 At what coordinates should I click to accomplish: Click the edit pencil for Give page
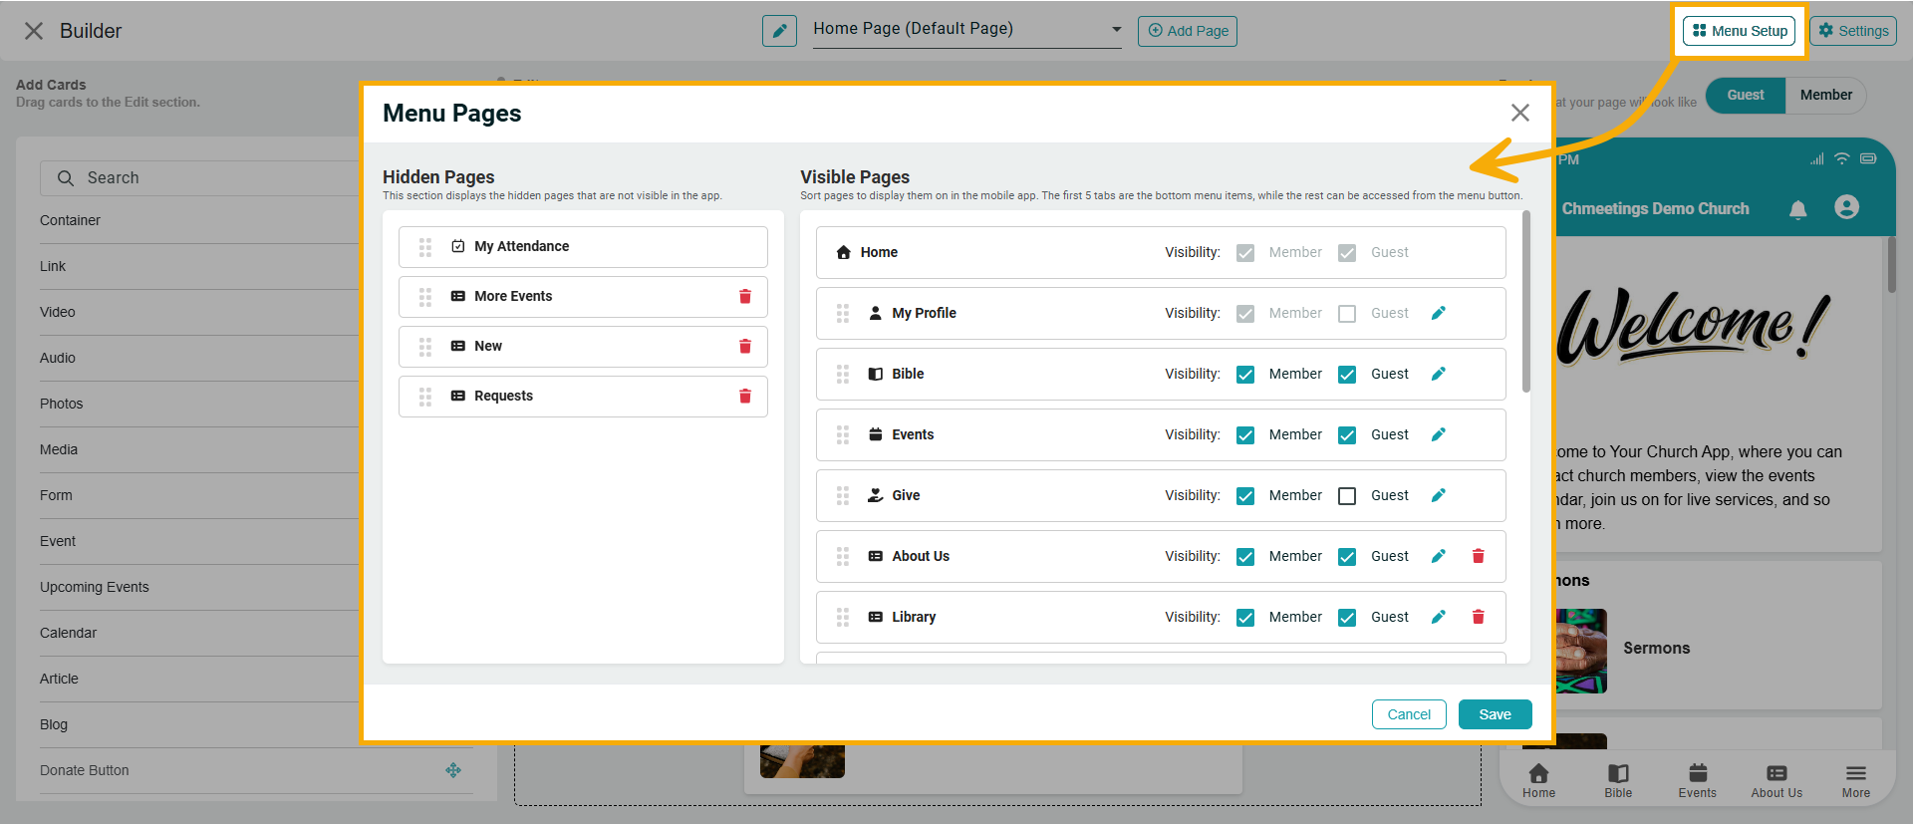1438,495
